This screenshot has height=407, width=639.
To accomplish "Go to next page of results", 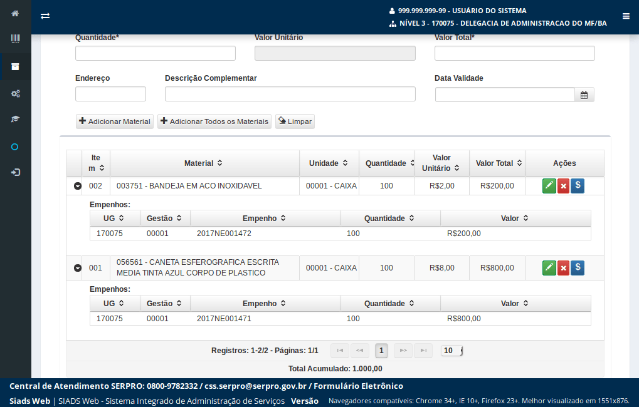I will pyautogui.click(x=403, y=351).
